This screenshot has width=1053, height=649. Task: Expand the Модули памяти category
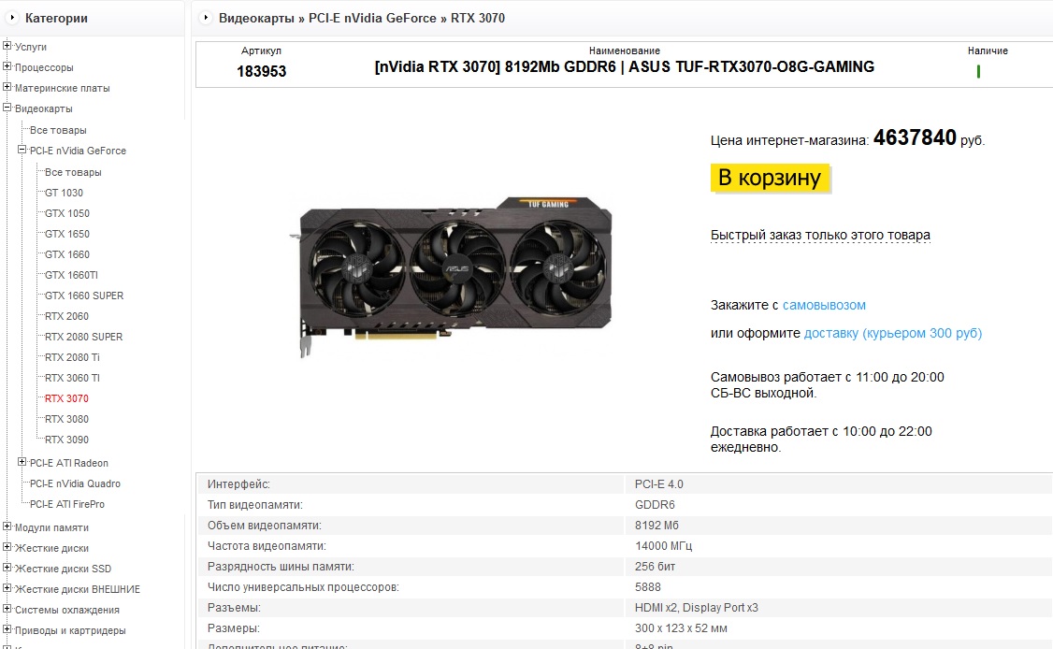(x=7, y=526)
